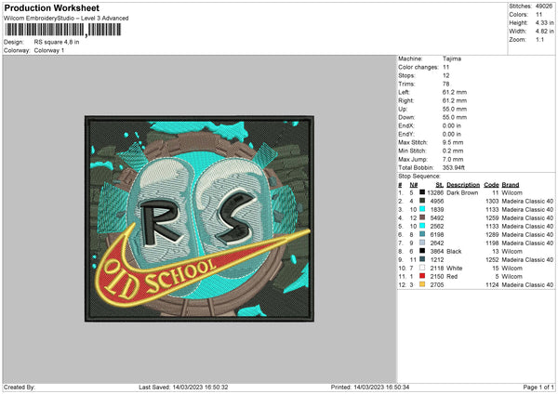Click the 'Stop Sequence:' heading
558x394 pixels.
coord(419,177)
